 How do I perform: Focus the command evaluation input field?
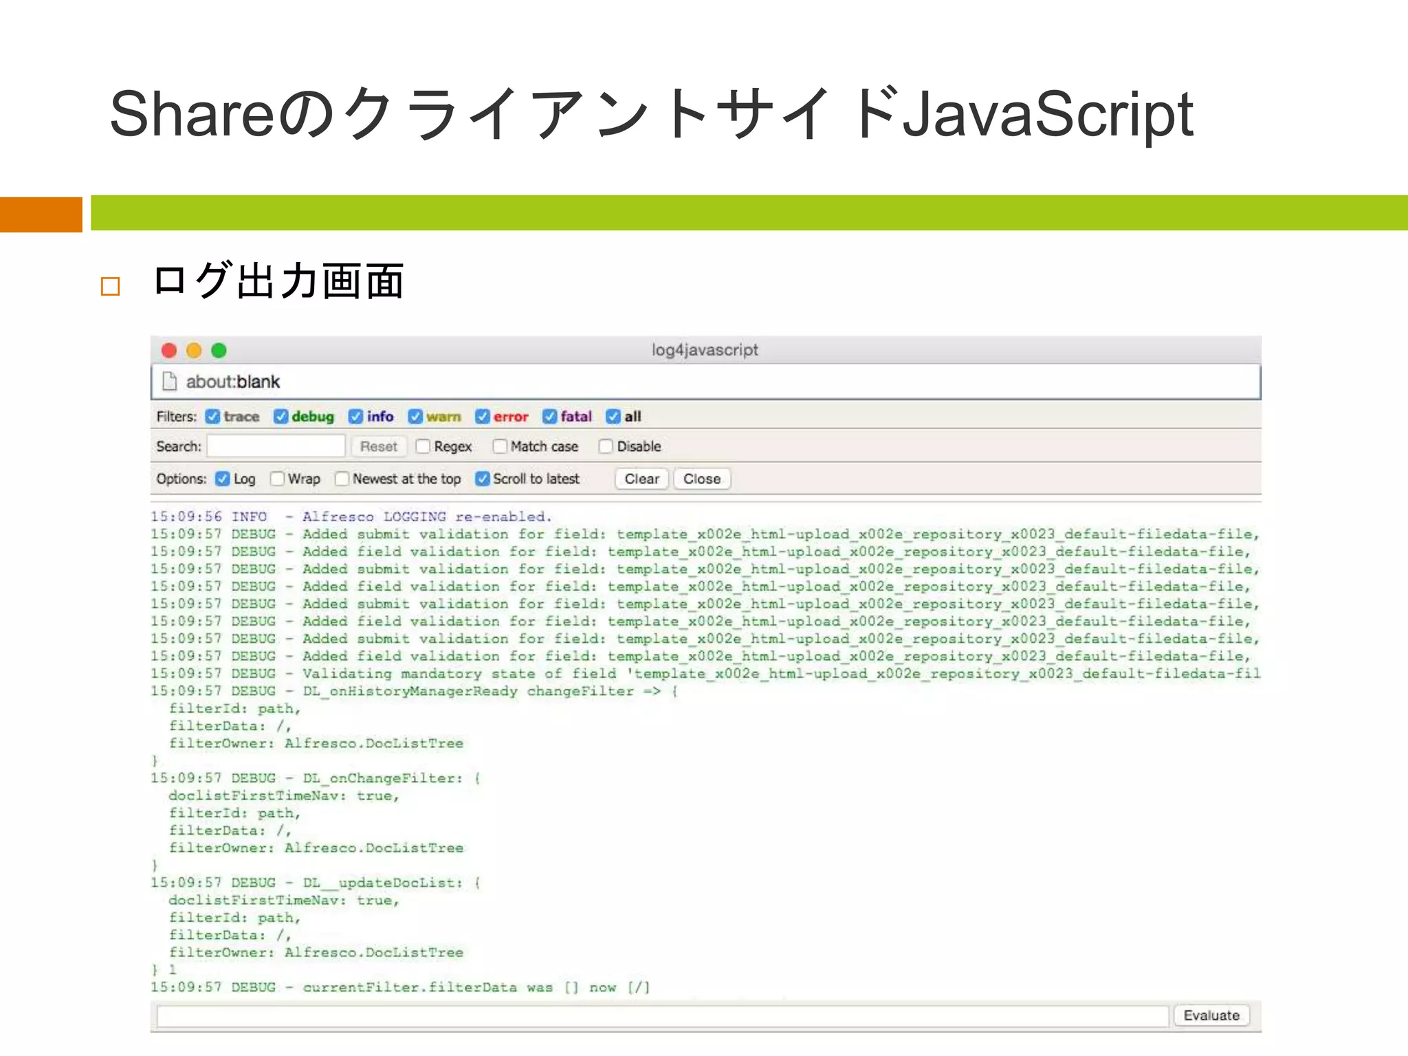click(663, 1015)
